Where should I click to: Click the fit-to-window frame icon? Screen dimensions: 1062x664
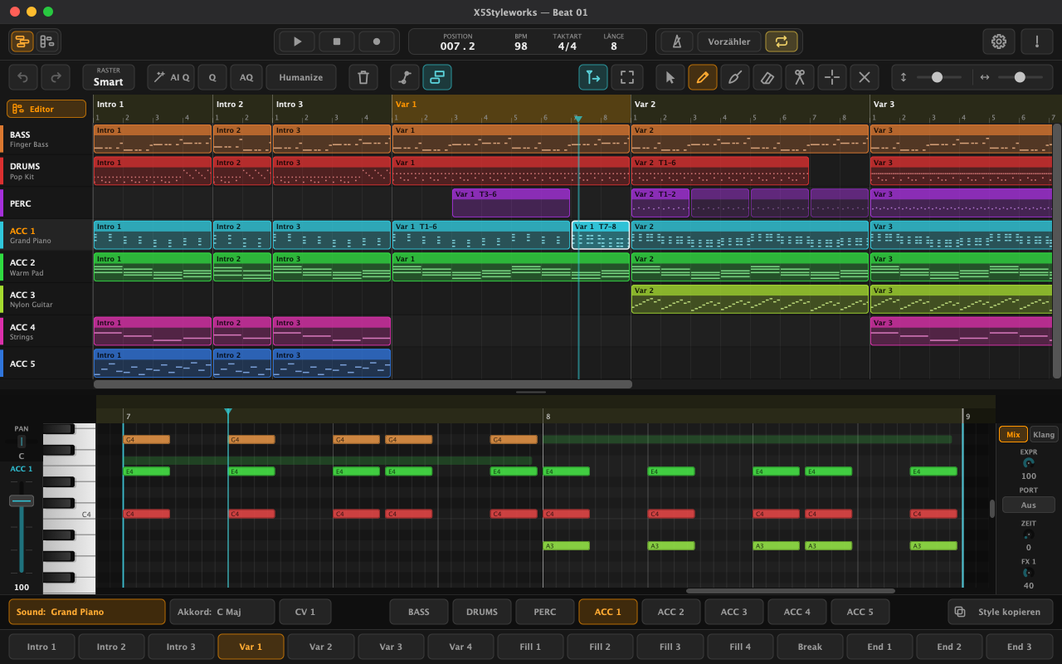tap(627, 77)
